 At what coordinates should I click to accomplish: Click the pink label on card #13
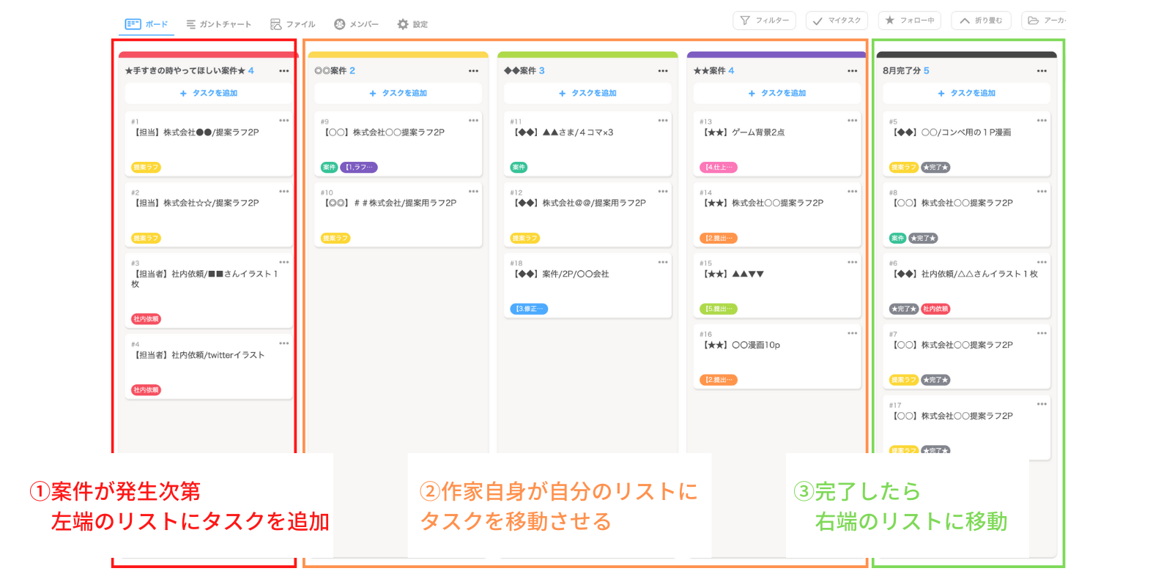pyautogui.click(x=719, y=168)
